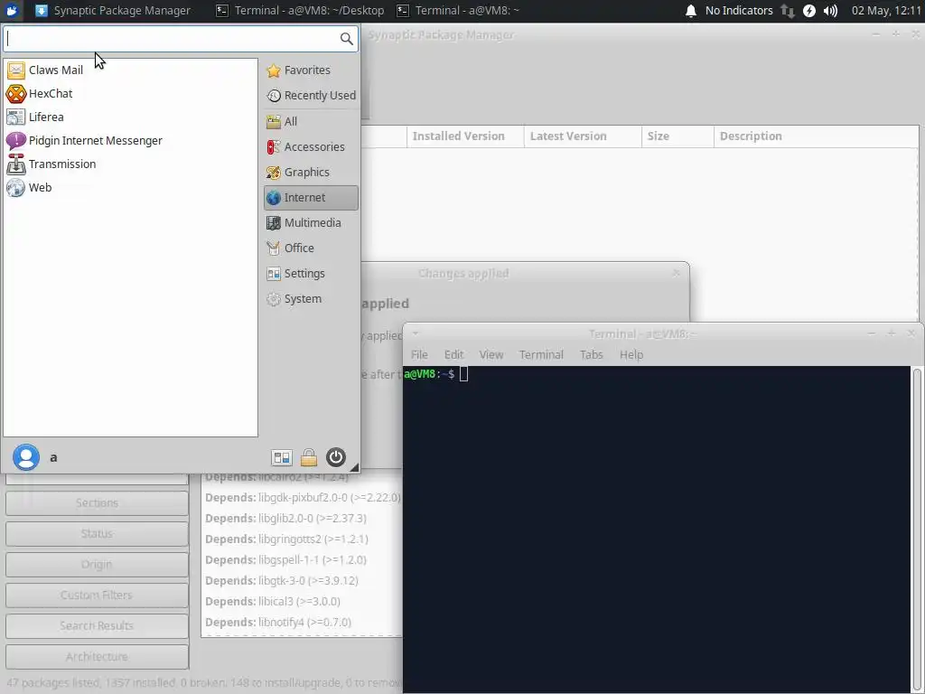The width and height of the screenshot is (925, 694).
Task: Grab the menu resize corner grip
Action: pos(354,467)
